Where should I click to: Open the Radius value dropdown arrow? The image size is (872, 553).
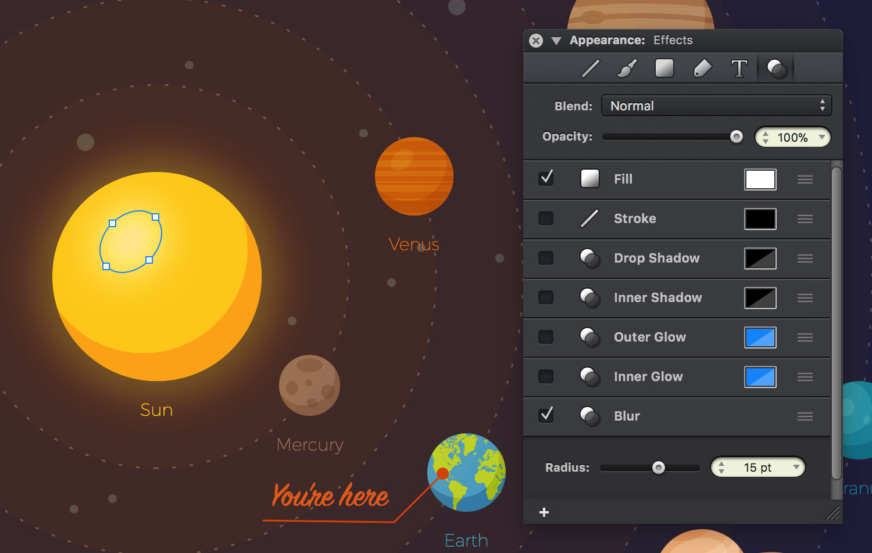(x=796, y=467)
